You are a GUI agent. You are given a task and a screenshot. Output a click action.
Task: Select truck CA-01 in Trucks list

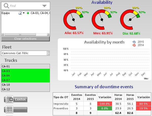pos(25,66)
